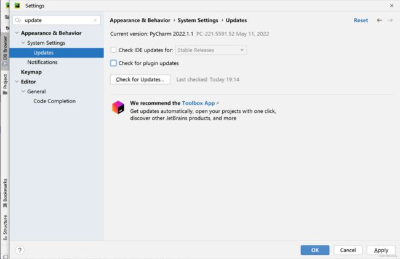
Task: Click the Appearance & Behavior breadcrumb
Action: [140, 20]
